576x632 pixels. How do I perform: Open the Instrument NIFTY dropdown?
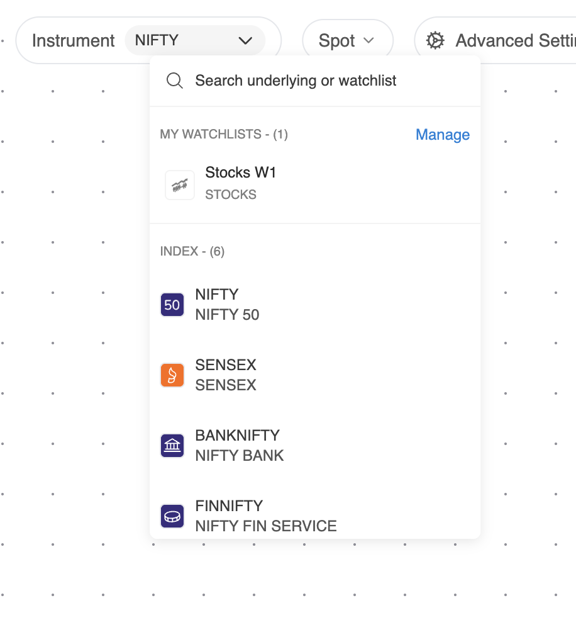pos(195,40)
